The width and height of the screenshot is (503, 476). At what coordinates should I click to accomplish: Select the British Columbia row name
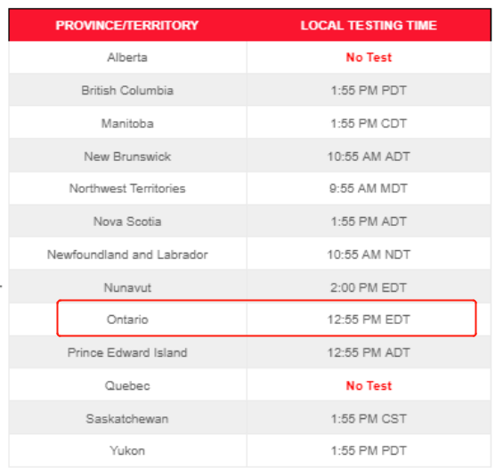127,91
